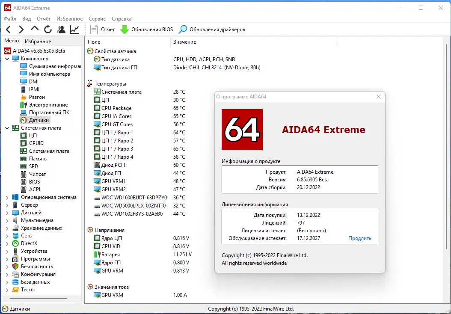Open the Файл menu
The width and height of the screenshot is (451, 314).
click(x=10, y=19)
